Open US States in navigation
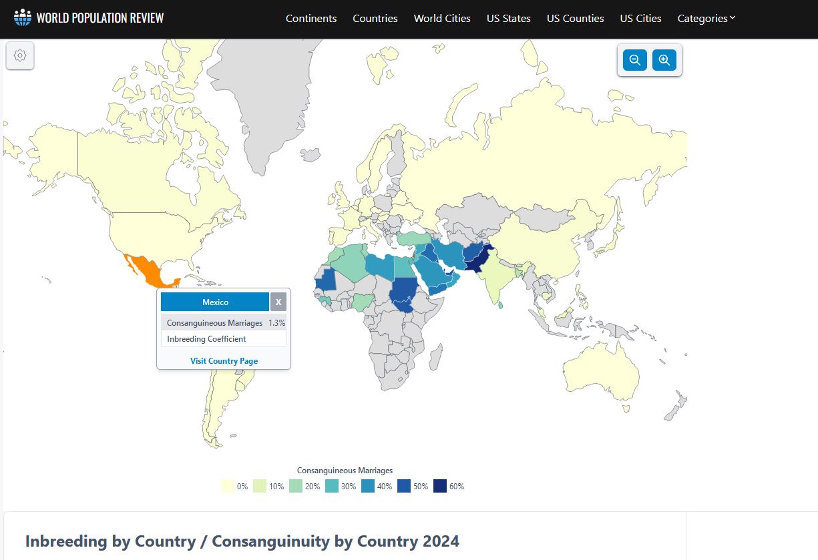 click(x=509, y=19)
